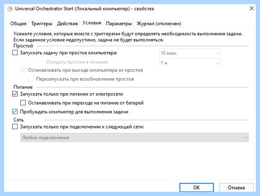Click the Отмена button
Image resolution: width=260 pixels, height=196 pixels.
[236, 188]
